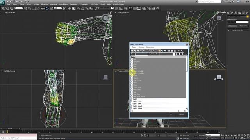250x140 pixels.
Task: Open the Modifiers menu
Action: point(44,4)
